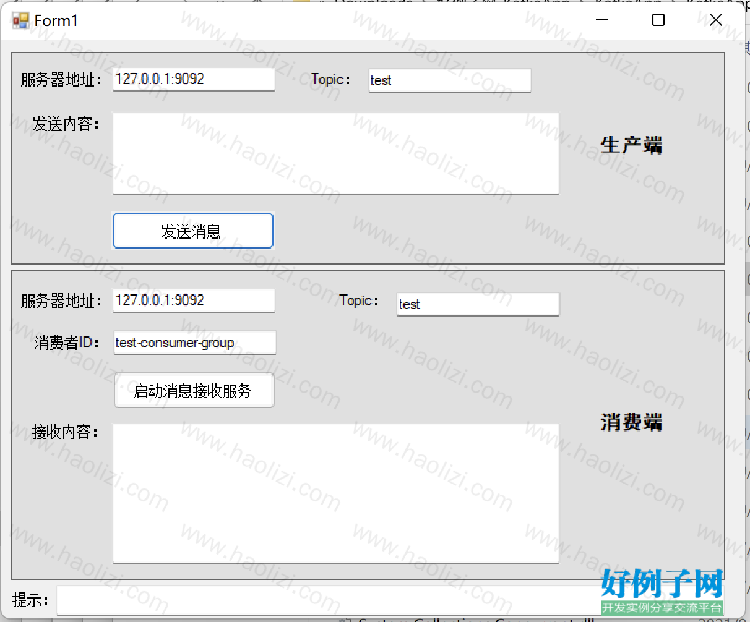Click the Form1 window icon
The height and width of the screenshot is (622, 750).
tap(20, 21)
